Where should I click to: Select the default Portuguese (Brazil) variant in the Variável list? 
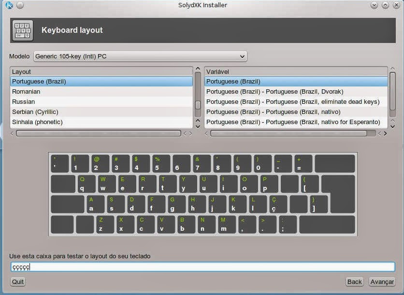tap(296, 81)
